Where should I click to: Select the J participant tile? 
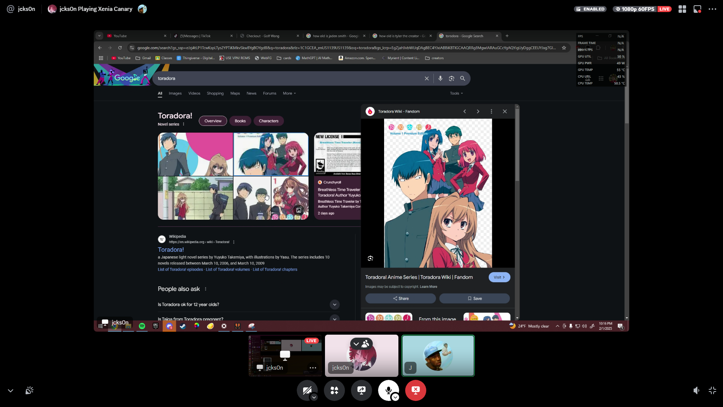click(438, 356)
